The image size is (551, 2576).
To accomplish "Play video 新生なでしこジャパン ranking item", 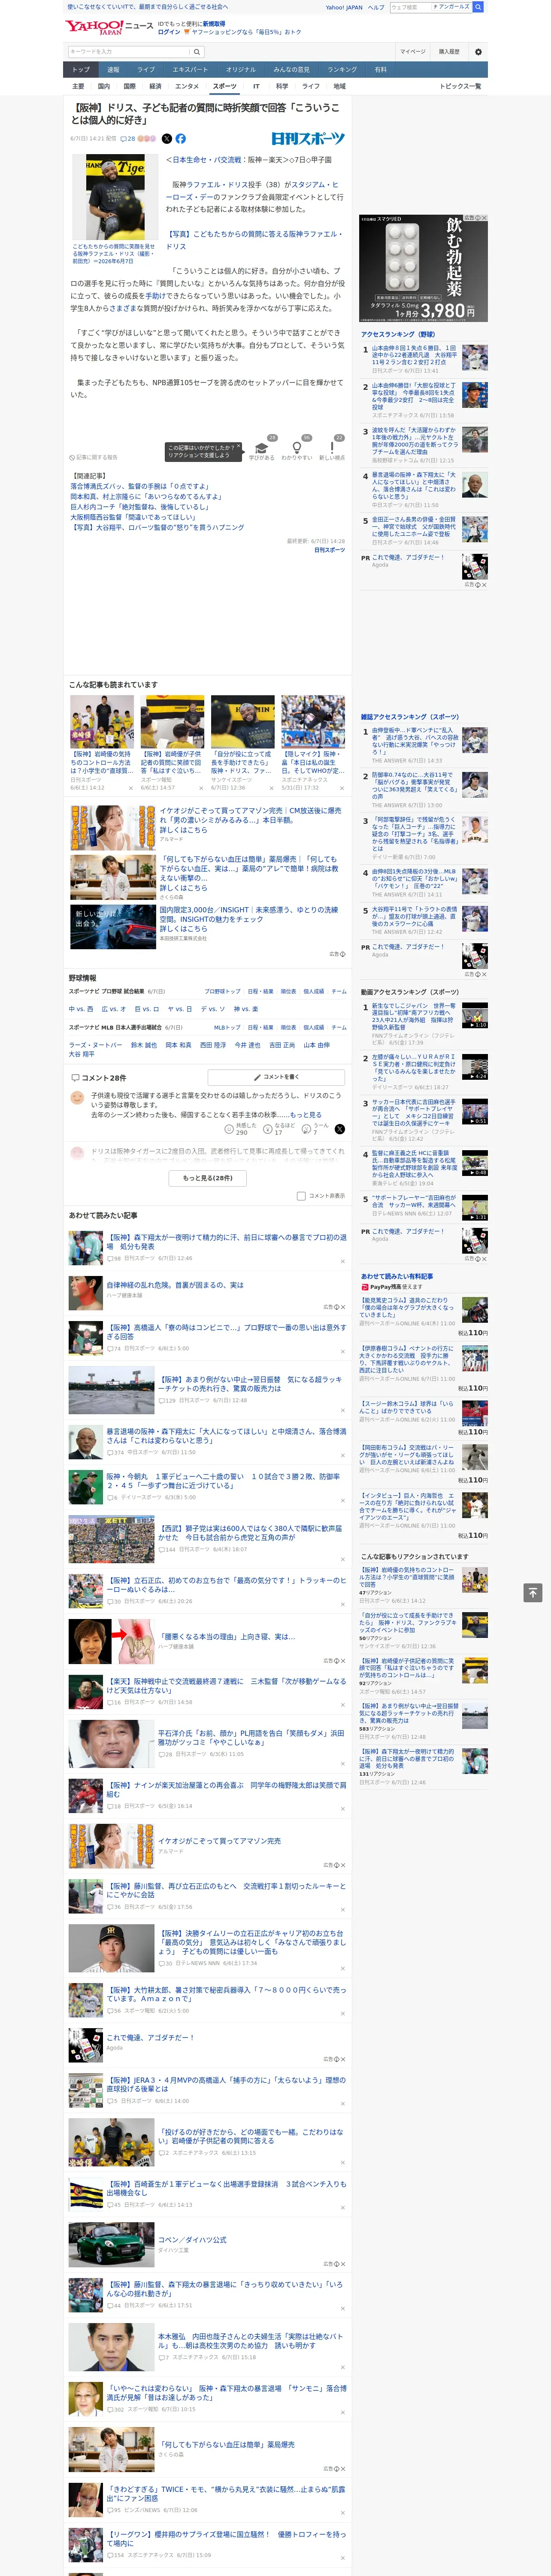I will 474,1016.
